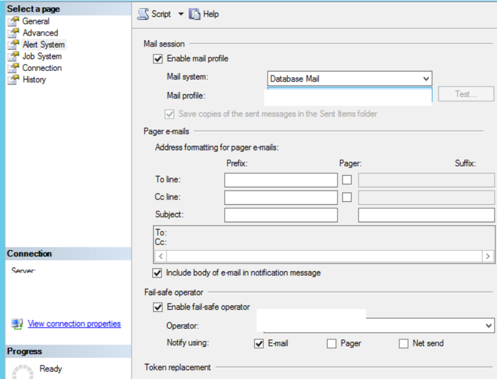Toggle Save copies of sent messages checkbox
The image size is (497, 379).
169,114
